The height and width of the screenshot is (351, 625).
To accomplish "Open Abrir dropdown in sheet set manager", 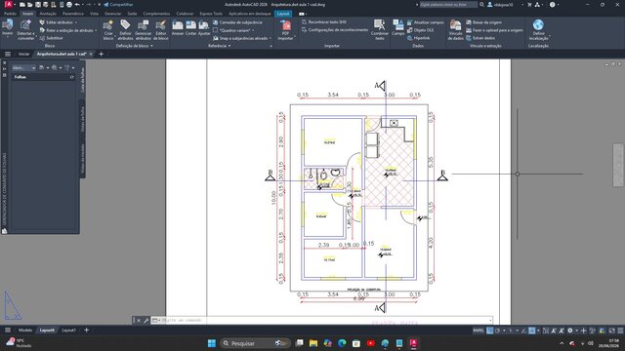I will pyautogui.click(x=23, y=68).
